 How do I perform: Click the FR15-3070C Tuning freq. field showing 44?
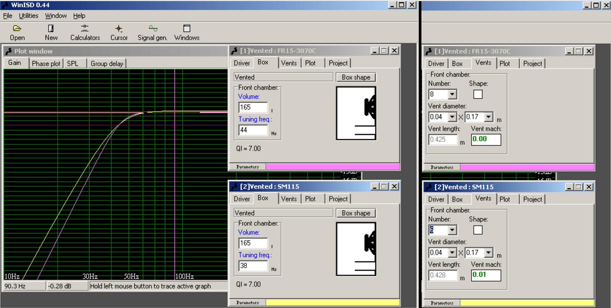pos(253,130)
